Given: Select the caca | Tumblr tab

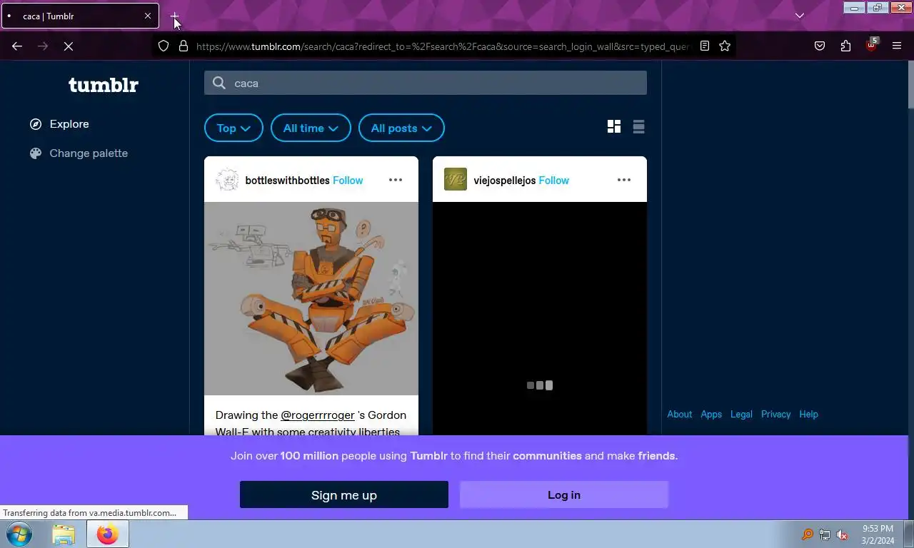Looking at the screenshot, I should (x=80, y=16).
